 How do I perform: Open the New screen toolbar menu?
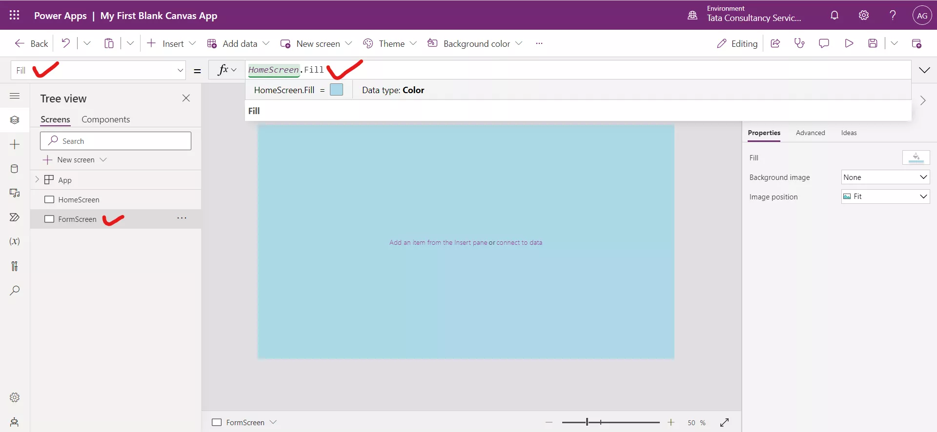(316, 43)
